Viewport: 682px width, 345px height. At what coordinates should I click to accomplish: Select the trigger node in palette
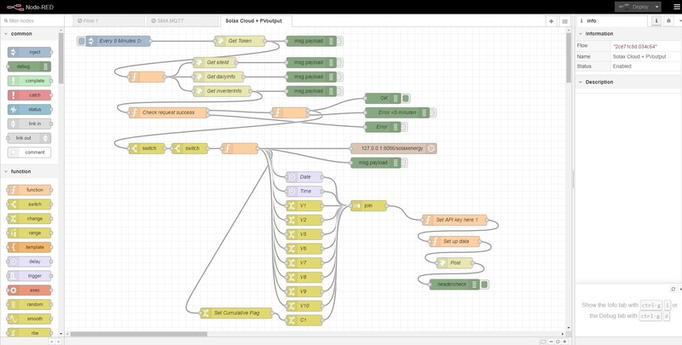[29, 276]
